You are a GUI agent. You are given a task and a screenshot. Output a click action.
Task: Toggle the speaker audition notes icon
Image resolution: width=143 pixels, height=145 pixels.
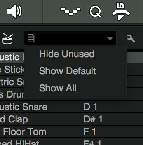[x=14, y=11]
